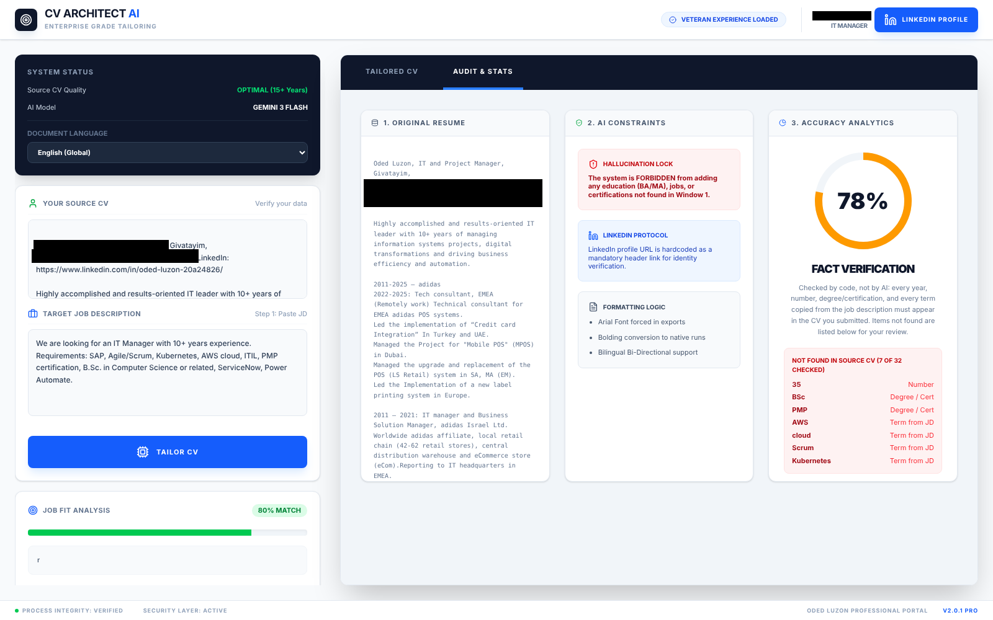This screenshot has width=993, height=620.
Task: Click the 'Verify your data' text
Action: pyautogui.click(x=281, y=203)
